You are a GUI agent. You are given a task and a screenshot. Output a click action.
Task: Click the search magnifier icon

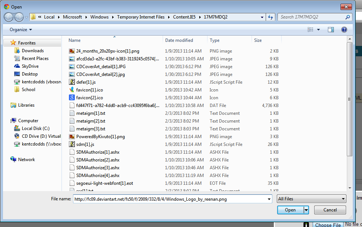pos(348,17)
